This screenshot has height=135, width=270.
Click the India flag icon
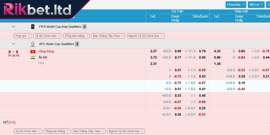(x=33, y=57)
